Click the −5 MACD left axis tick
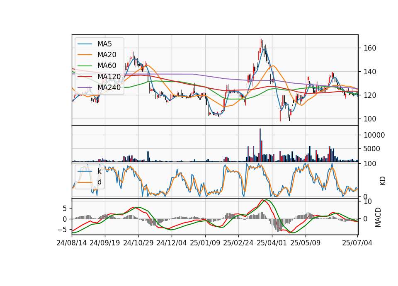The height and width of the screenshot is (286, 398). [62, 230]
